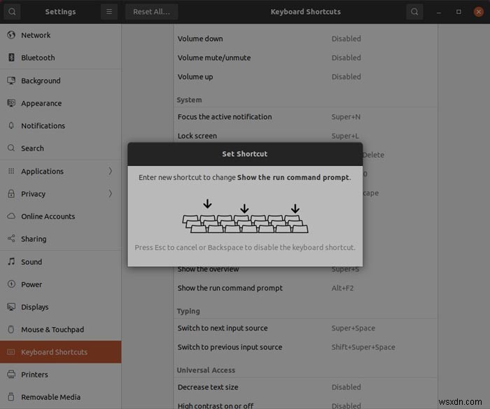Click the Printers icon in the sidebar
Screen dimensions: 490x409
point(11,374)
